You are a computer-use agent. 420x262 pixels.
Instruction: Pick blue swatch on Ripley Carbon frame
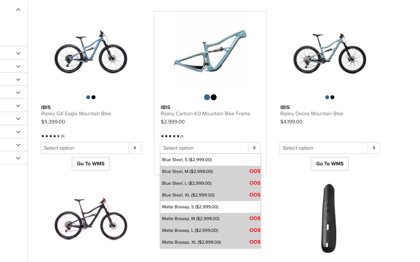tap(207, 97)
